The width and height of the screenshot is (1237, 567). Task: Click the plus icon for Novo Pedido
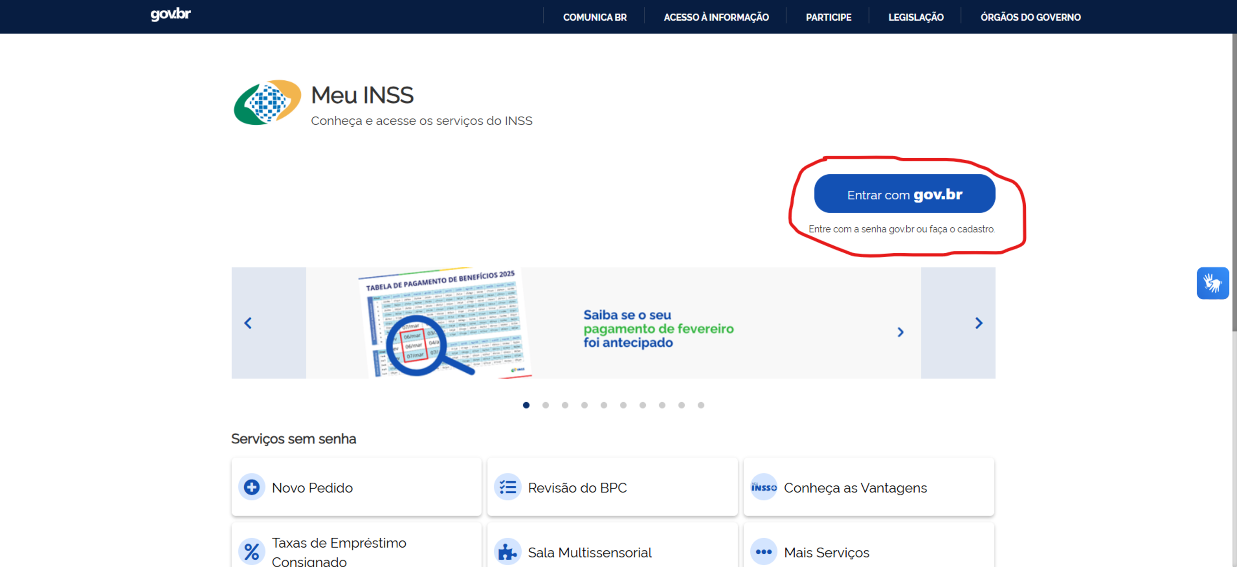point(252,487)
